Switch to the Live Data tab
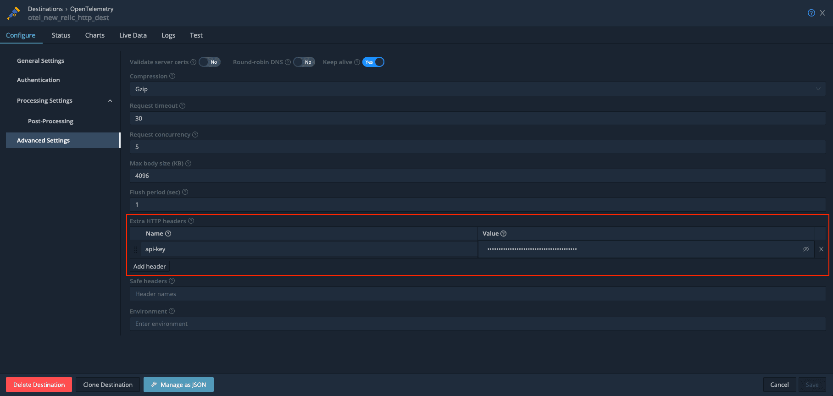The height and width of the screenshot is (396, 833). (133, 35)
